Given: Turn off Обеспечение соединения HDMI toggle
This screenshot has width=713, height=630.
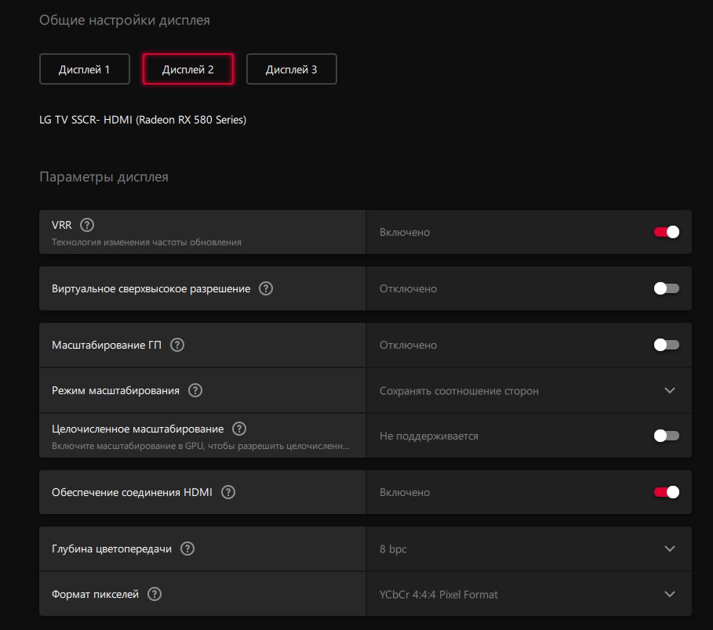Looking at the screenshot, I should pyautogui.click(x=666, y=492).
